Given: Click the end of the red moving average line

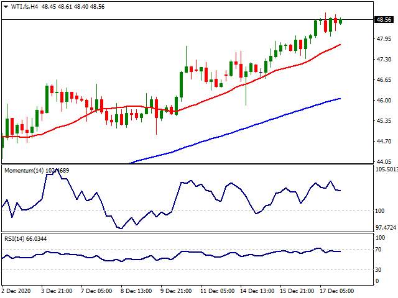Looking at the screenshot, I should 340,45.
